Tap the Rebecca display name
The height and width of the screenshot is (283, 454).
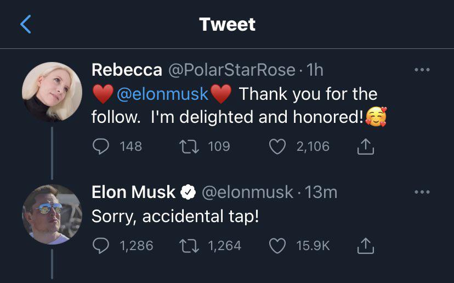(x=126, y=70)
